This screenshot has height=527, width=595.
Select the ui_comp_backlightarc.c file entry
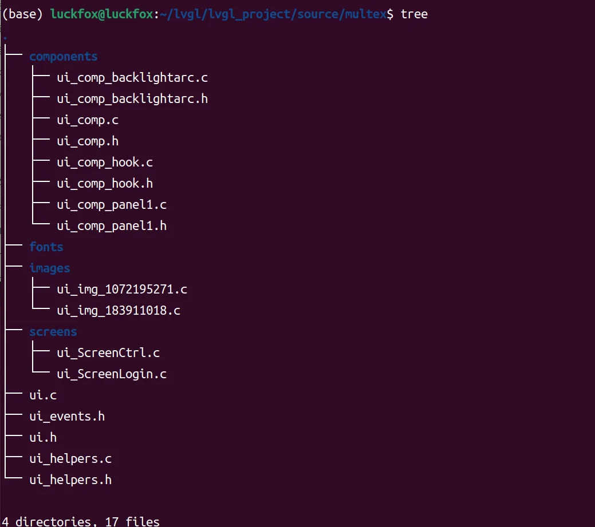(132, 78)
